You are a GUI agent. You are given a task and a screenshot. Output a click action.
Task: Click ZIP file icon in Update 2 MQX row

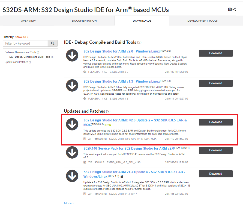(85, 139)
